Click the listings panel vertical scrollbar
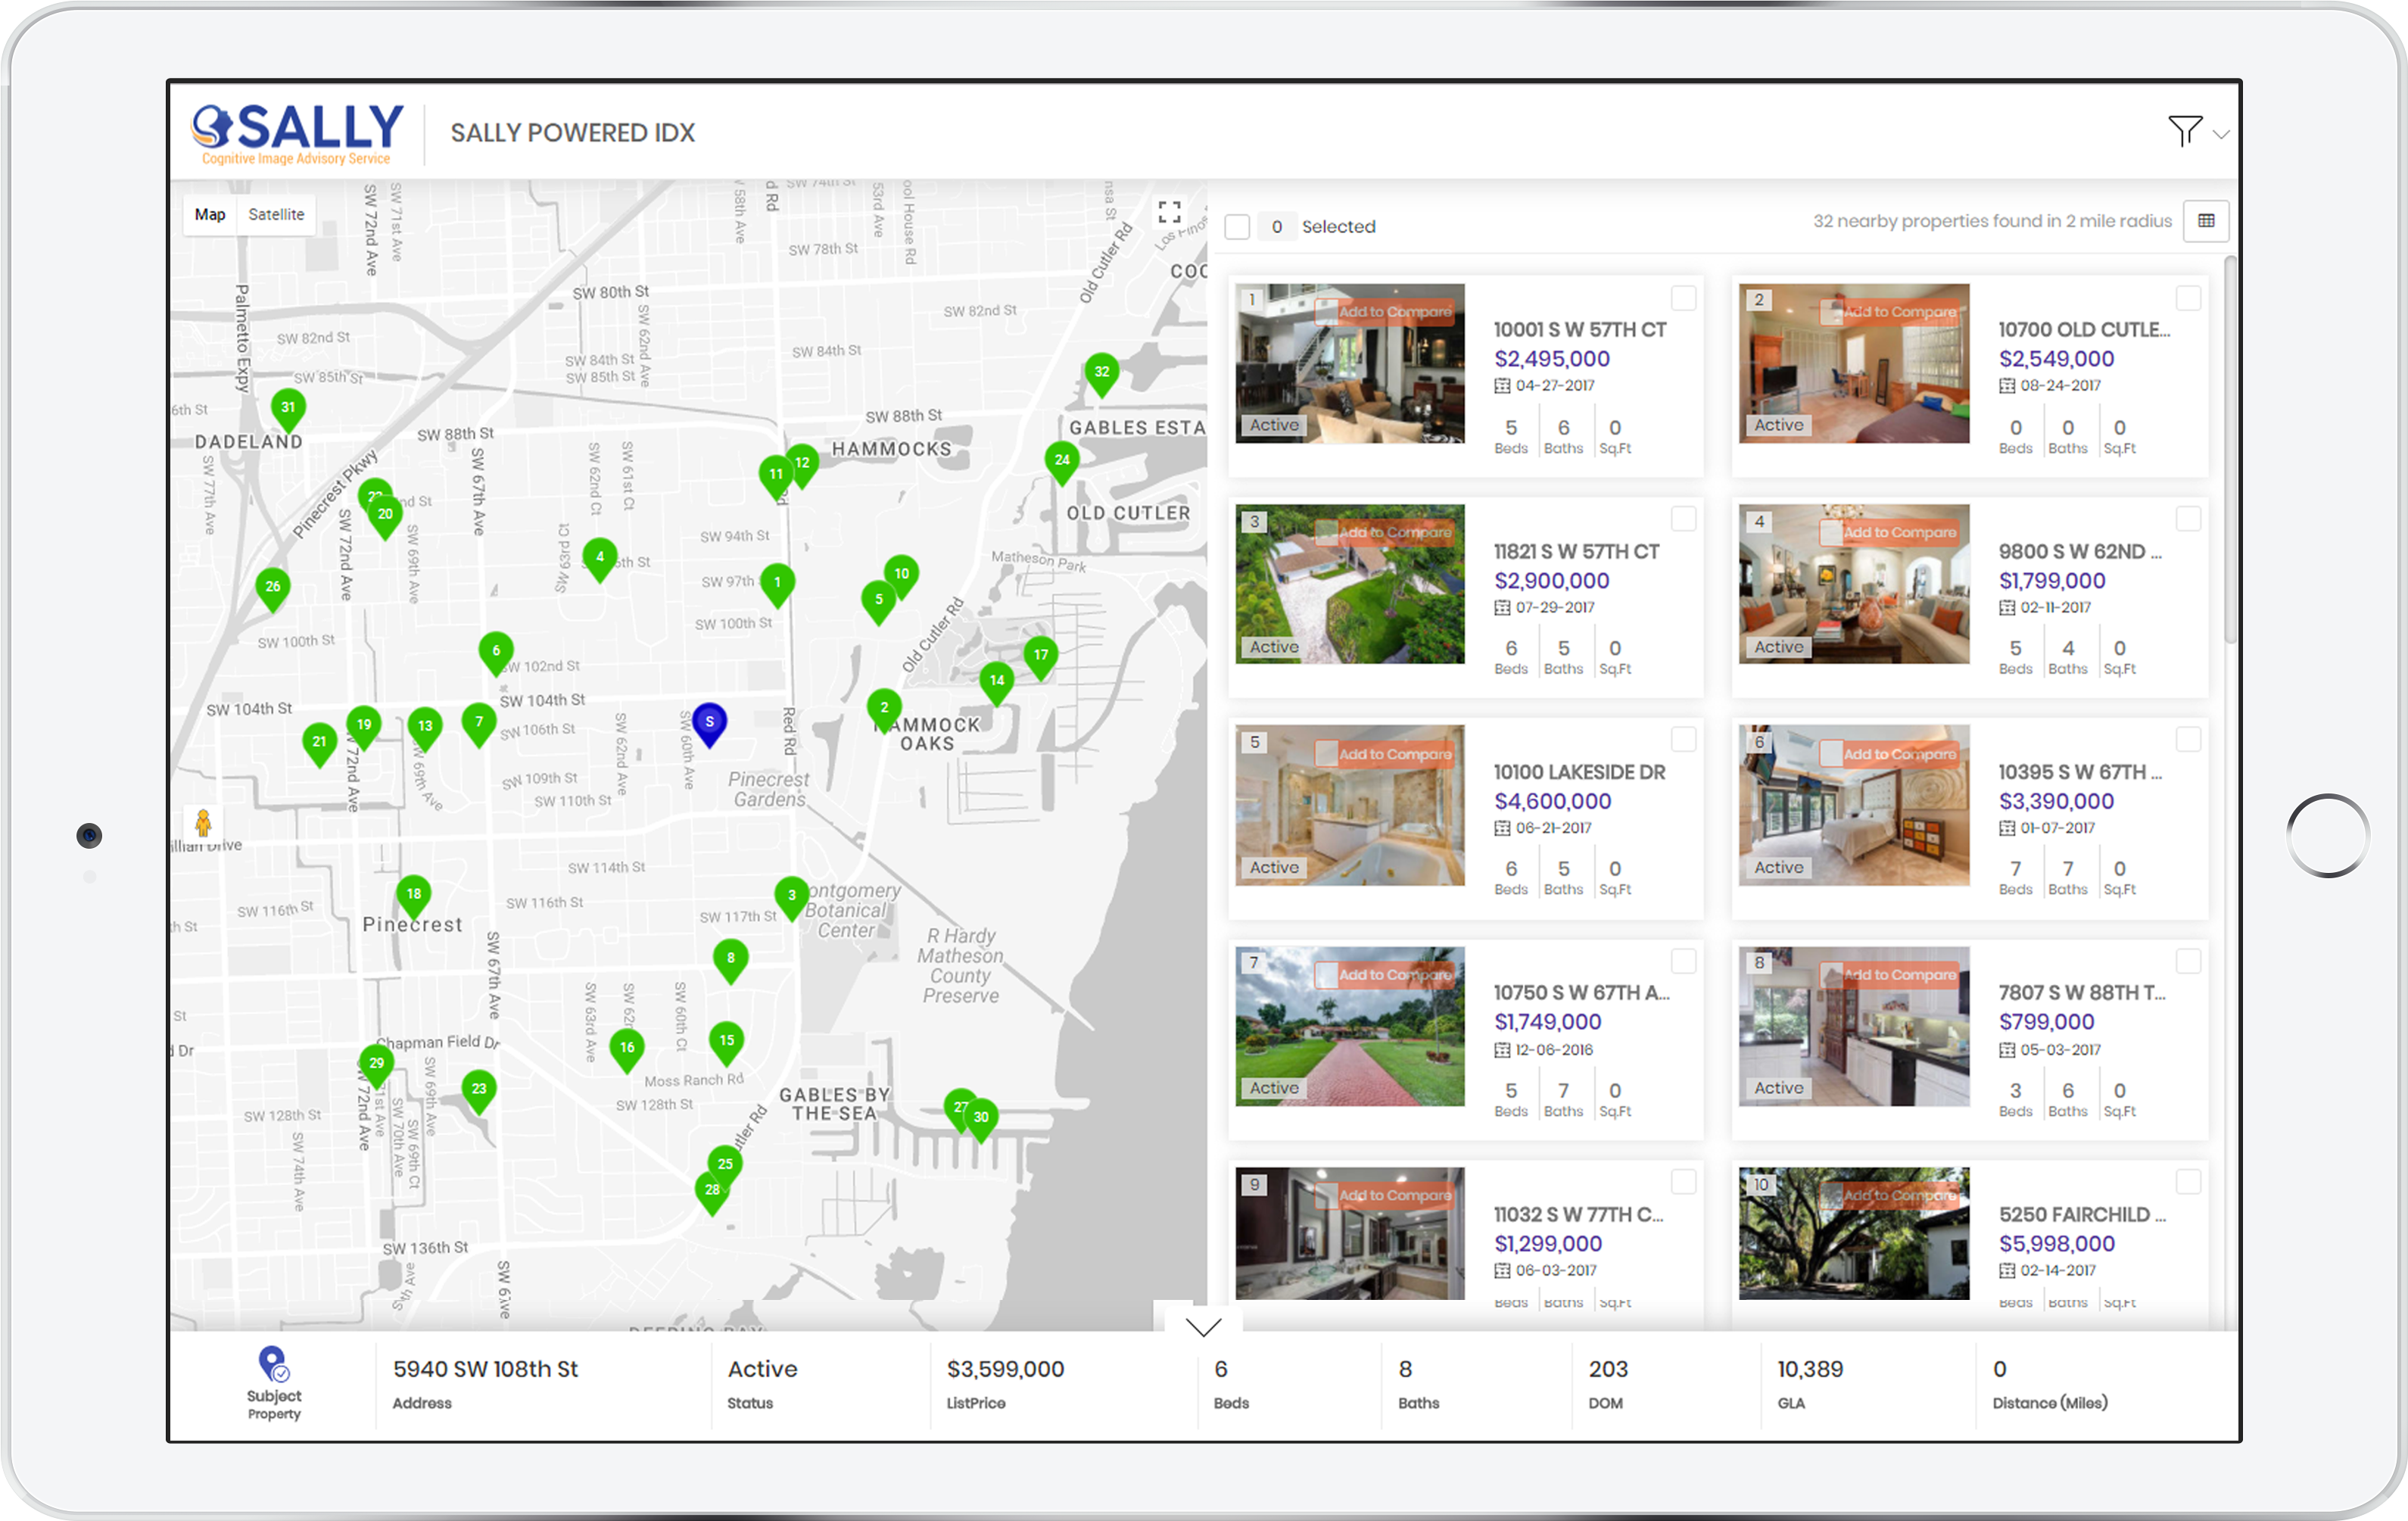This screenshot has height=1521, width=2408. [x=2229, y=450]
